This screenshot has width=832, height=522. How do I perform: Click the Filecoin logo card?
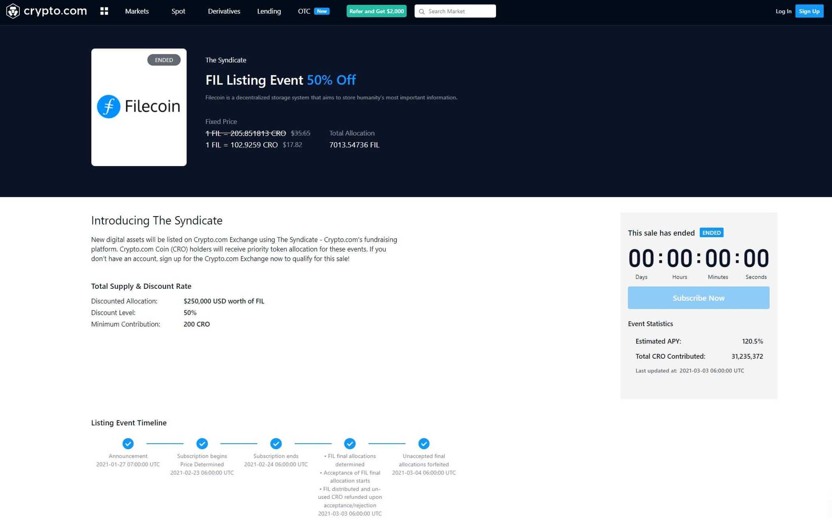coord(139,107)
